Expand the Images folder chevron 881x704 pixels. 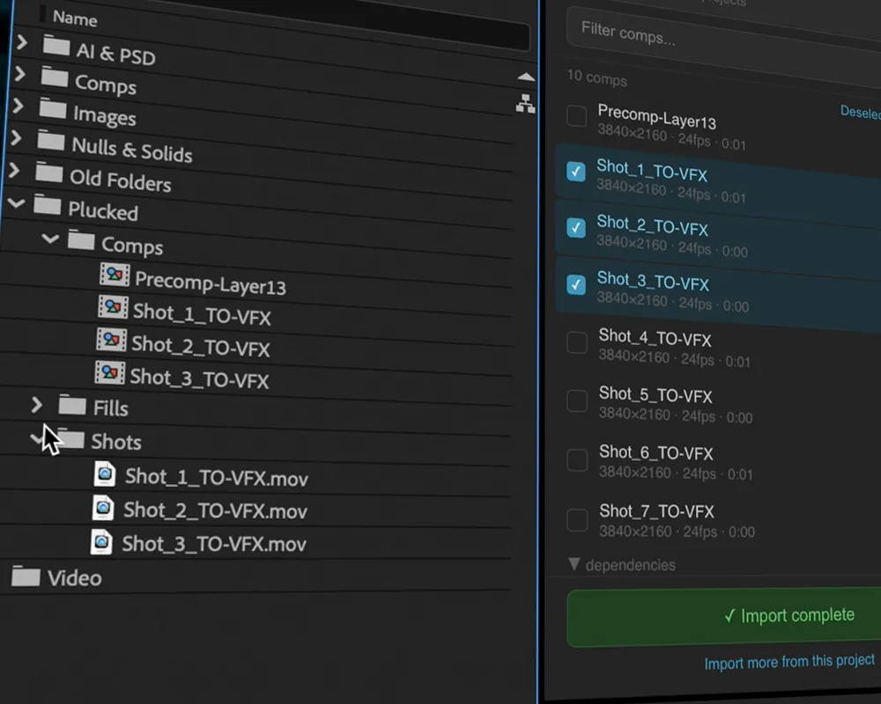pyautogui.click(x=18, y=105)
